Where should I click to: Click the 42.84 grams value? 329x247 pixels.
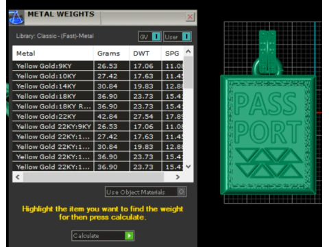108,117
